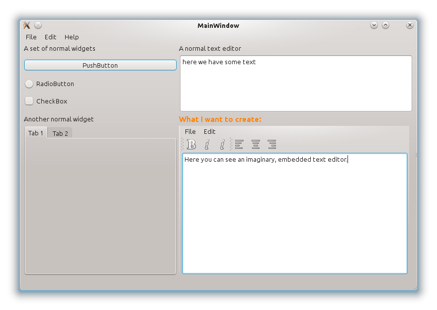Open the embedded editor's File menu

pyautogui.click(x=190, y=132)
